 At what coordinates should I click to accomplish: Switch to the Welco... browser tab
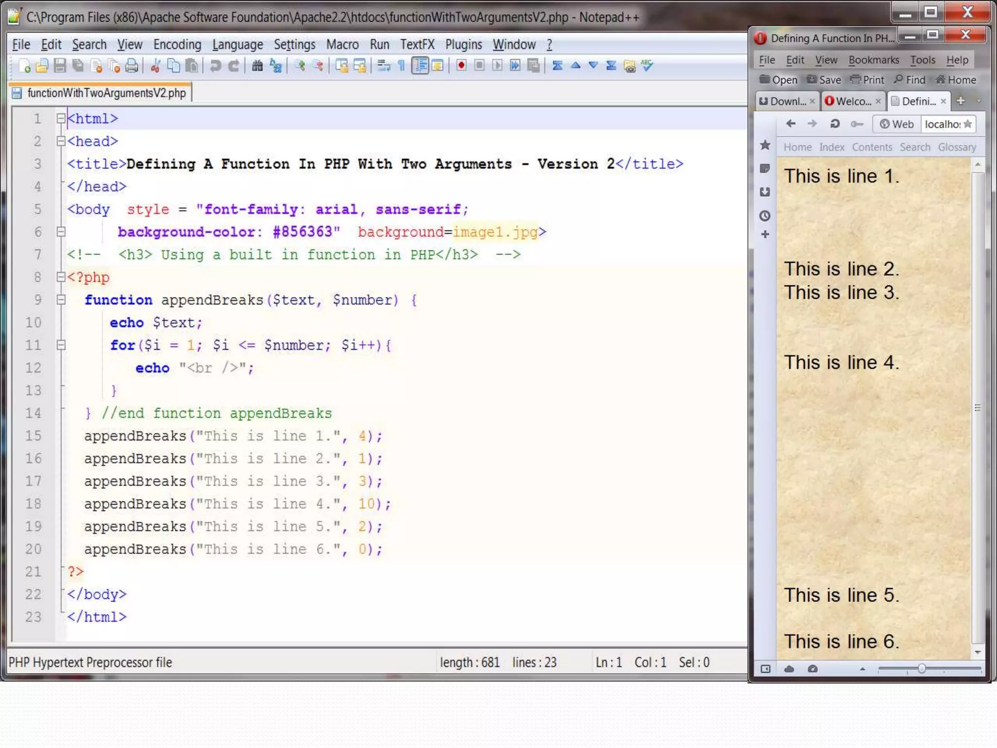coord(853,101)
